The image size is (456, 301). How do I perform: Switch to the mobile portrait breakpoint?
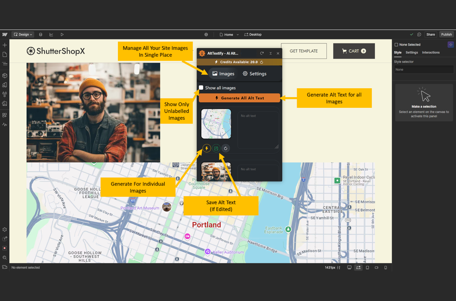(385, 268)
